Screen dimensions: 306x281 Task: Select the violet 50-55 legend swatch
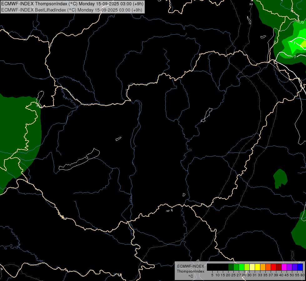coord(295,267)
